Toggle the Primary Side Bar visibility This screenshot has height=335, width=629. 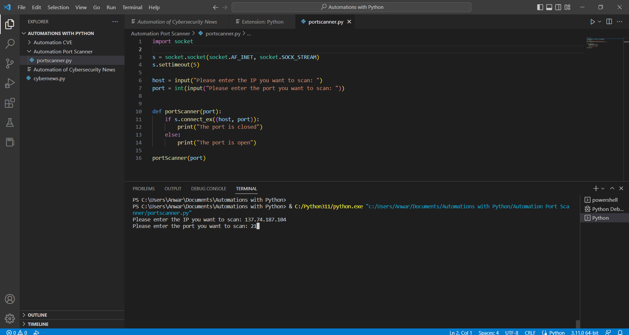click(540, 7)
